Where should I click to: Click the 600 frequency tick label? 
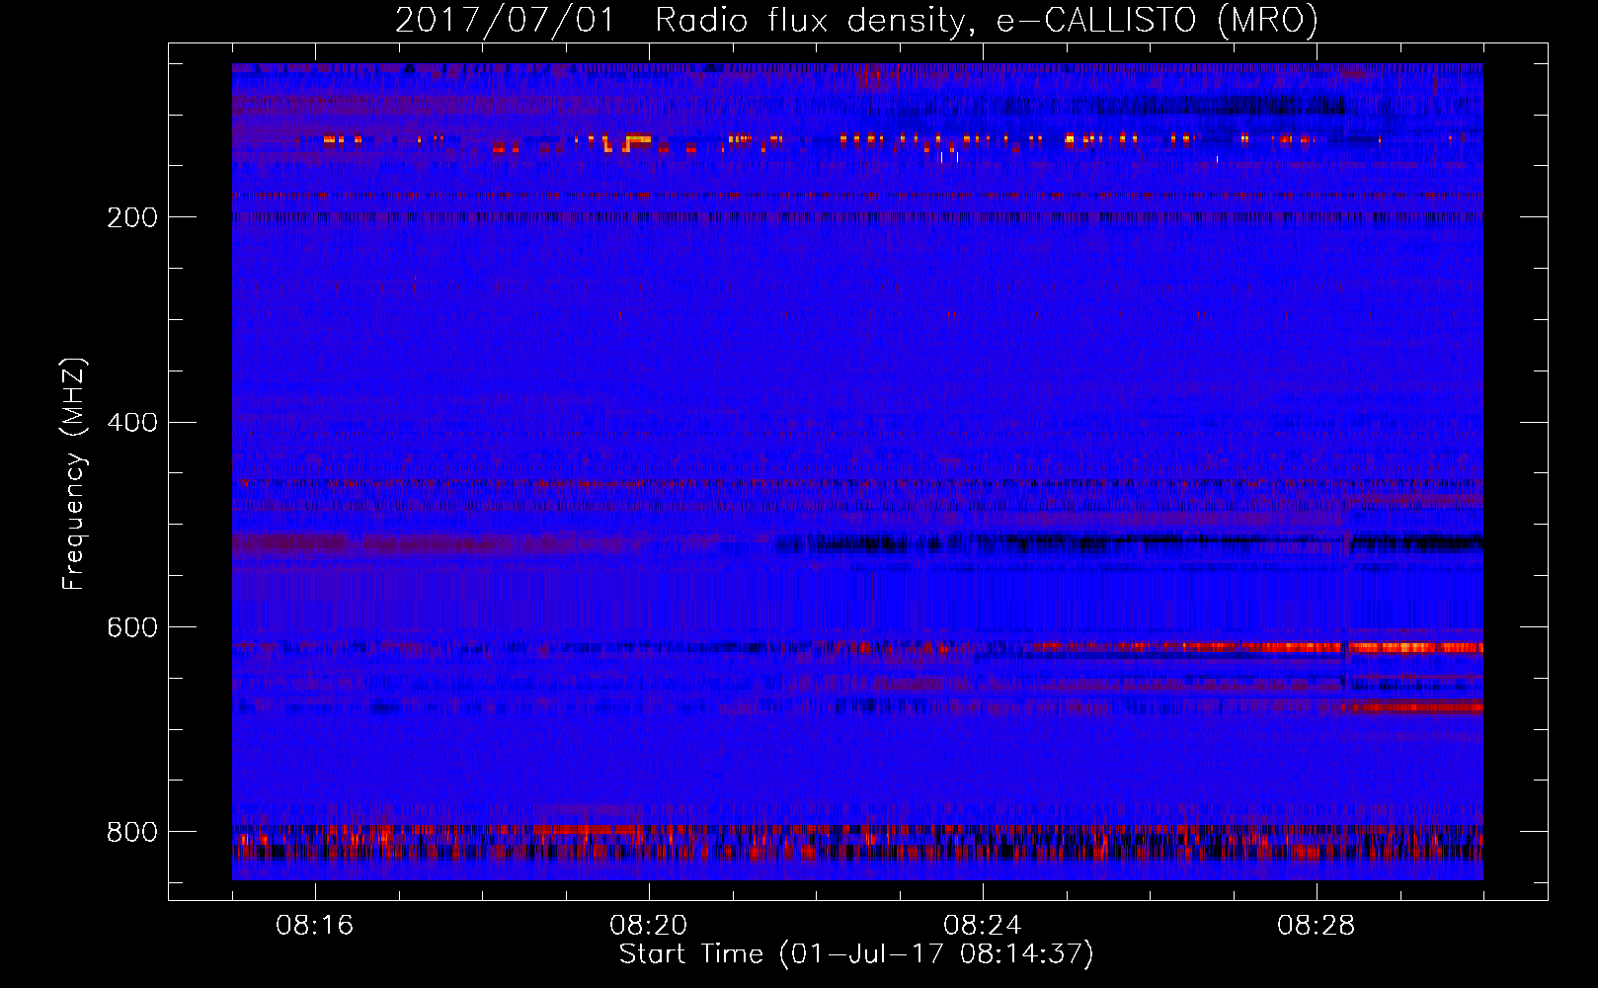click(x=132, y=628)
